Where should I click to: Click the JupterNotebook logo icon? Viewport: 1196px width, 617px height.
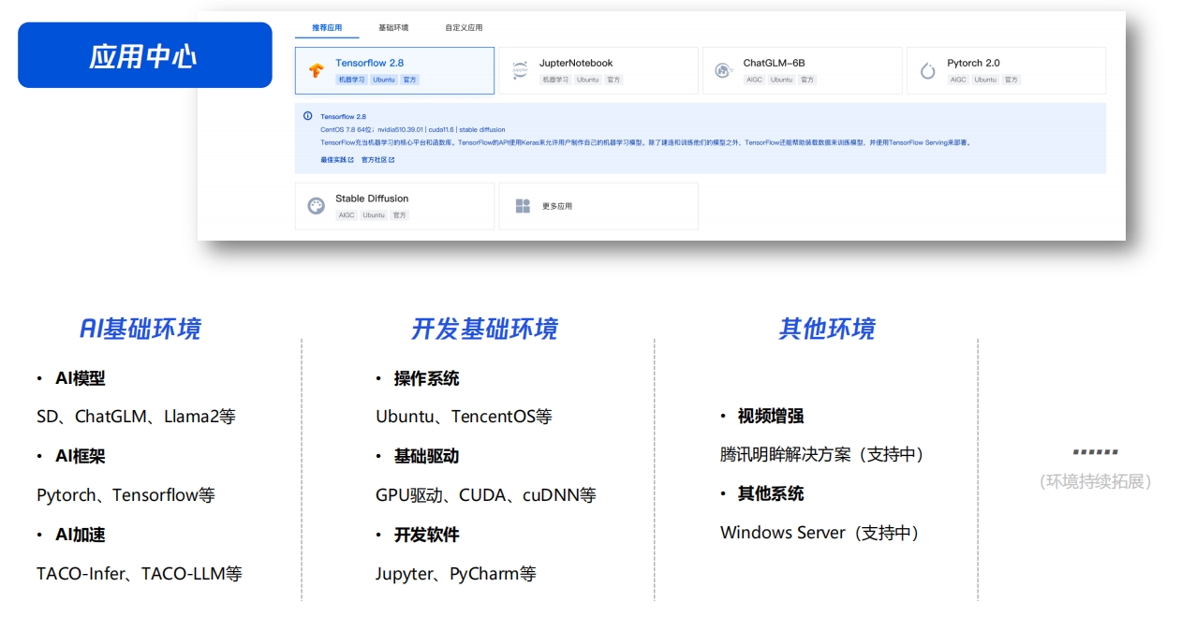(x=520, y=71)
